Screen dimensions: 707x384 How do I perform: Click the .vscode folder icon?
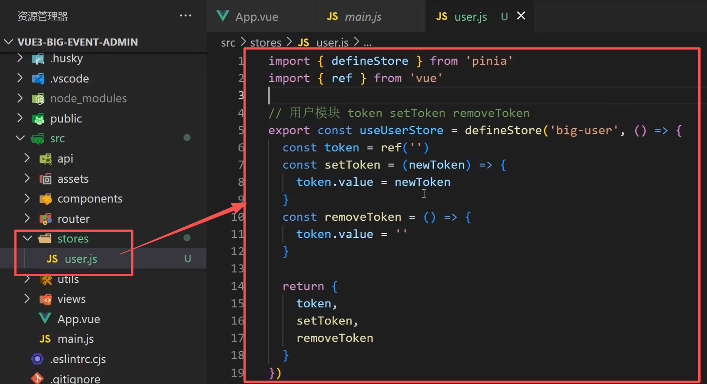38,79
